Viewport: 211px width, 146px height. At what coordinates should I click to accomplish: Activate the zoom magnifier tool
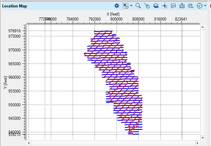pyautogui.click(x=138, y=6)
